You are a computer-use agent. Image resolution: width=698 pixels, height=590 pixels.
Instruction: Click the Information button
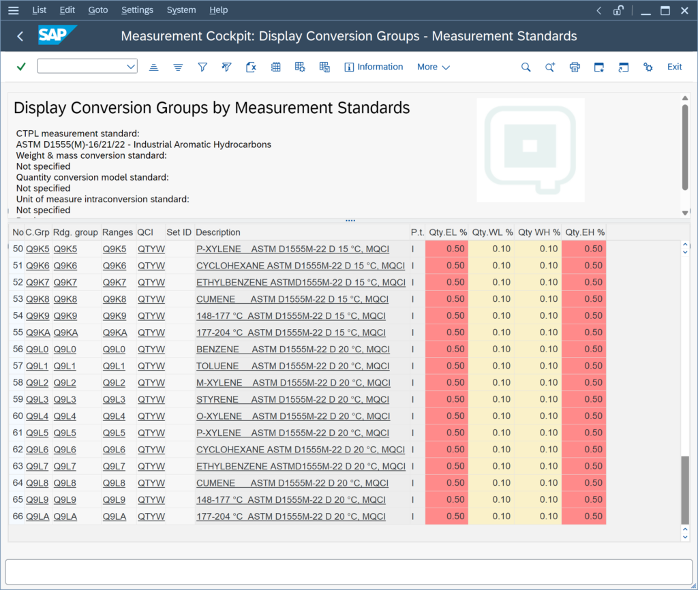point(374,67)
